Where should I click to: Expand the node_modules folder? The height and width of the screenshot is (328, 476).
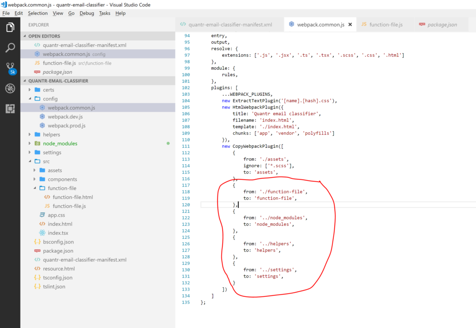30,143
